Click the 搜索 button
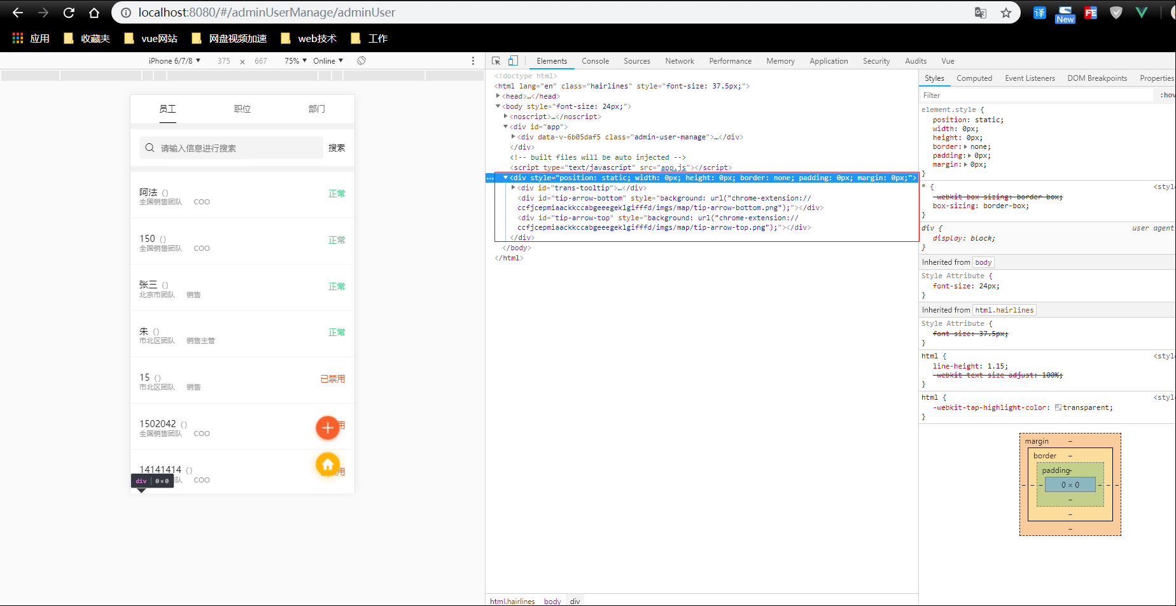 (337, 148)
